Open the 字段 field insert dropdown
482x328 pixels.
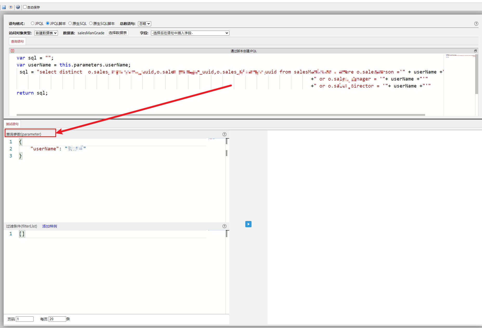pos(190,33)
